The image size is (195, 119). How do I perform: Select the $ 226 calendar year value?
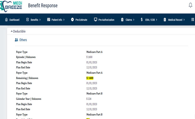(89, 99)
